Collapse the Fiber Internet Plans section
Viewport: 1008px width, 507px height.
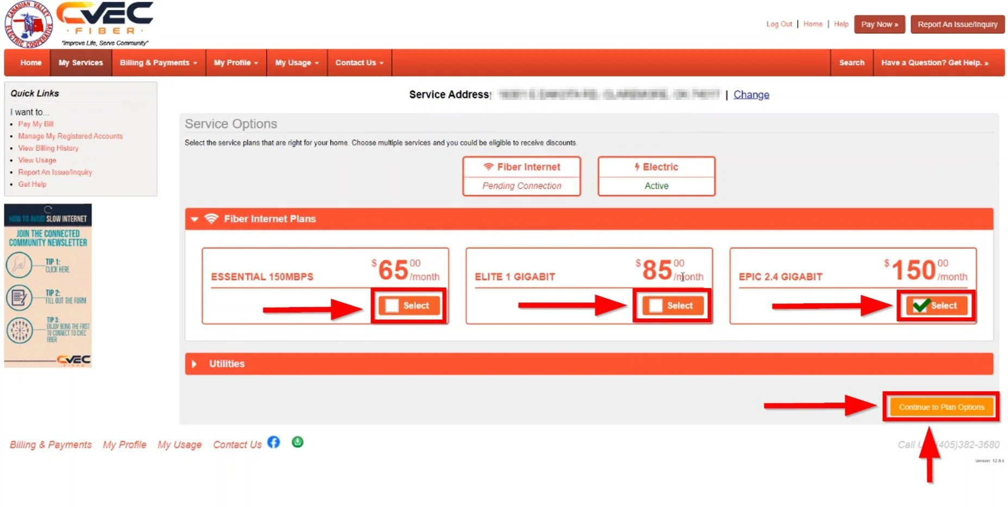pyautogui.click(x=194, y=218)
